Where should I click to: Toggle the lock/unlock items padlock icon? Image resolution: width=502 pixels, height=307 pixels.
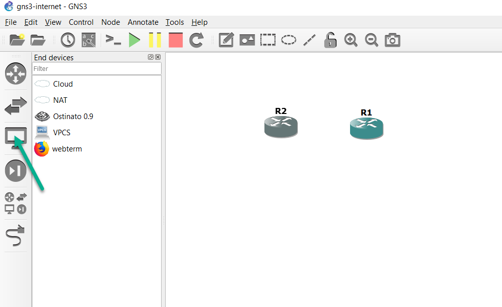(330, 40)
